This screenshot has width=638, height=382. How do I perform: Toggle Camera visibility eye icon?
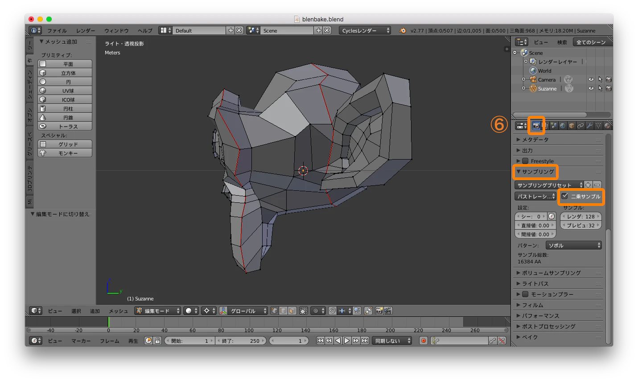tap(591, 79)
